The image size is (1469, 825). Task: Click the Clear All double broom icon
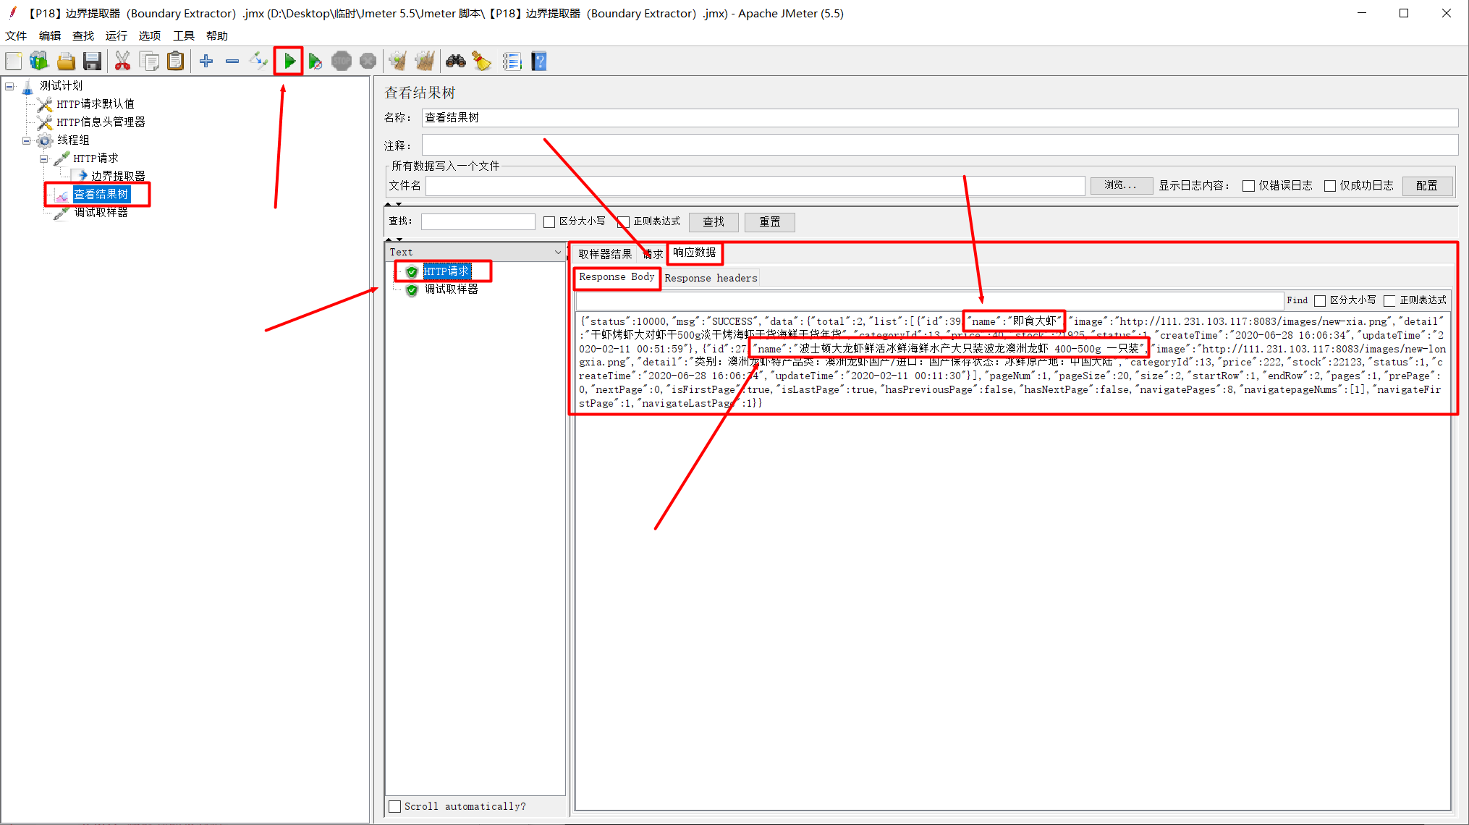tap(425, 62)
